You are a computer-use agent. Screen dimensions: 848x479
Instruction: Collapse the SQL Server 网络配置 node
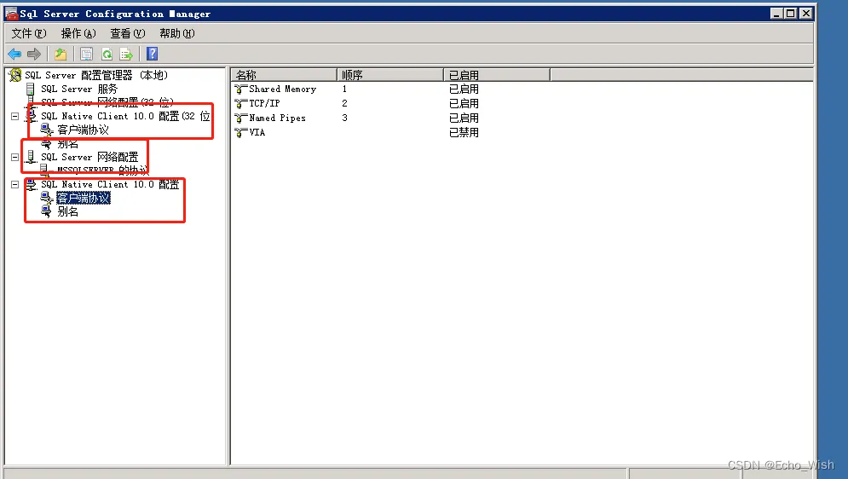click(x=14, y=158)
